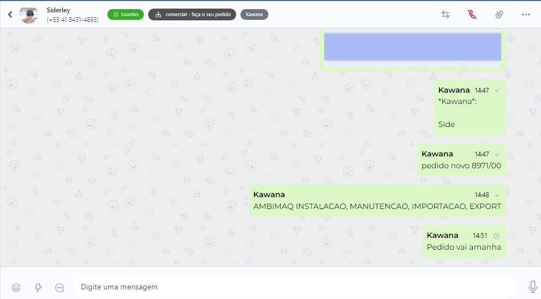Open the emoji picker
The height and width of the screenshot is (299, 541).
pos(16,287)
